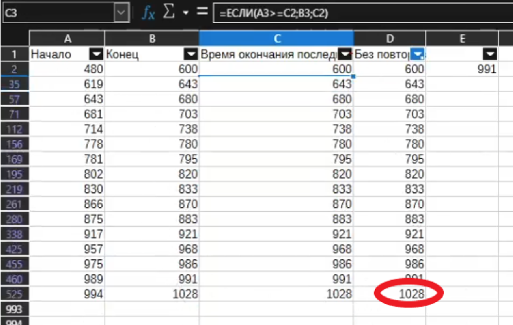
Task: Click the circled cell with 1028
Action: coord(410,294)
